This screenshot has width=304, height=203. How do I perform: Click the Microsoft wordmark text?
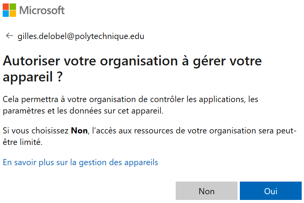coord(42,10)
